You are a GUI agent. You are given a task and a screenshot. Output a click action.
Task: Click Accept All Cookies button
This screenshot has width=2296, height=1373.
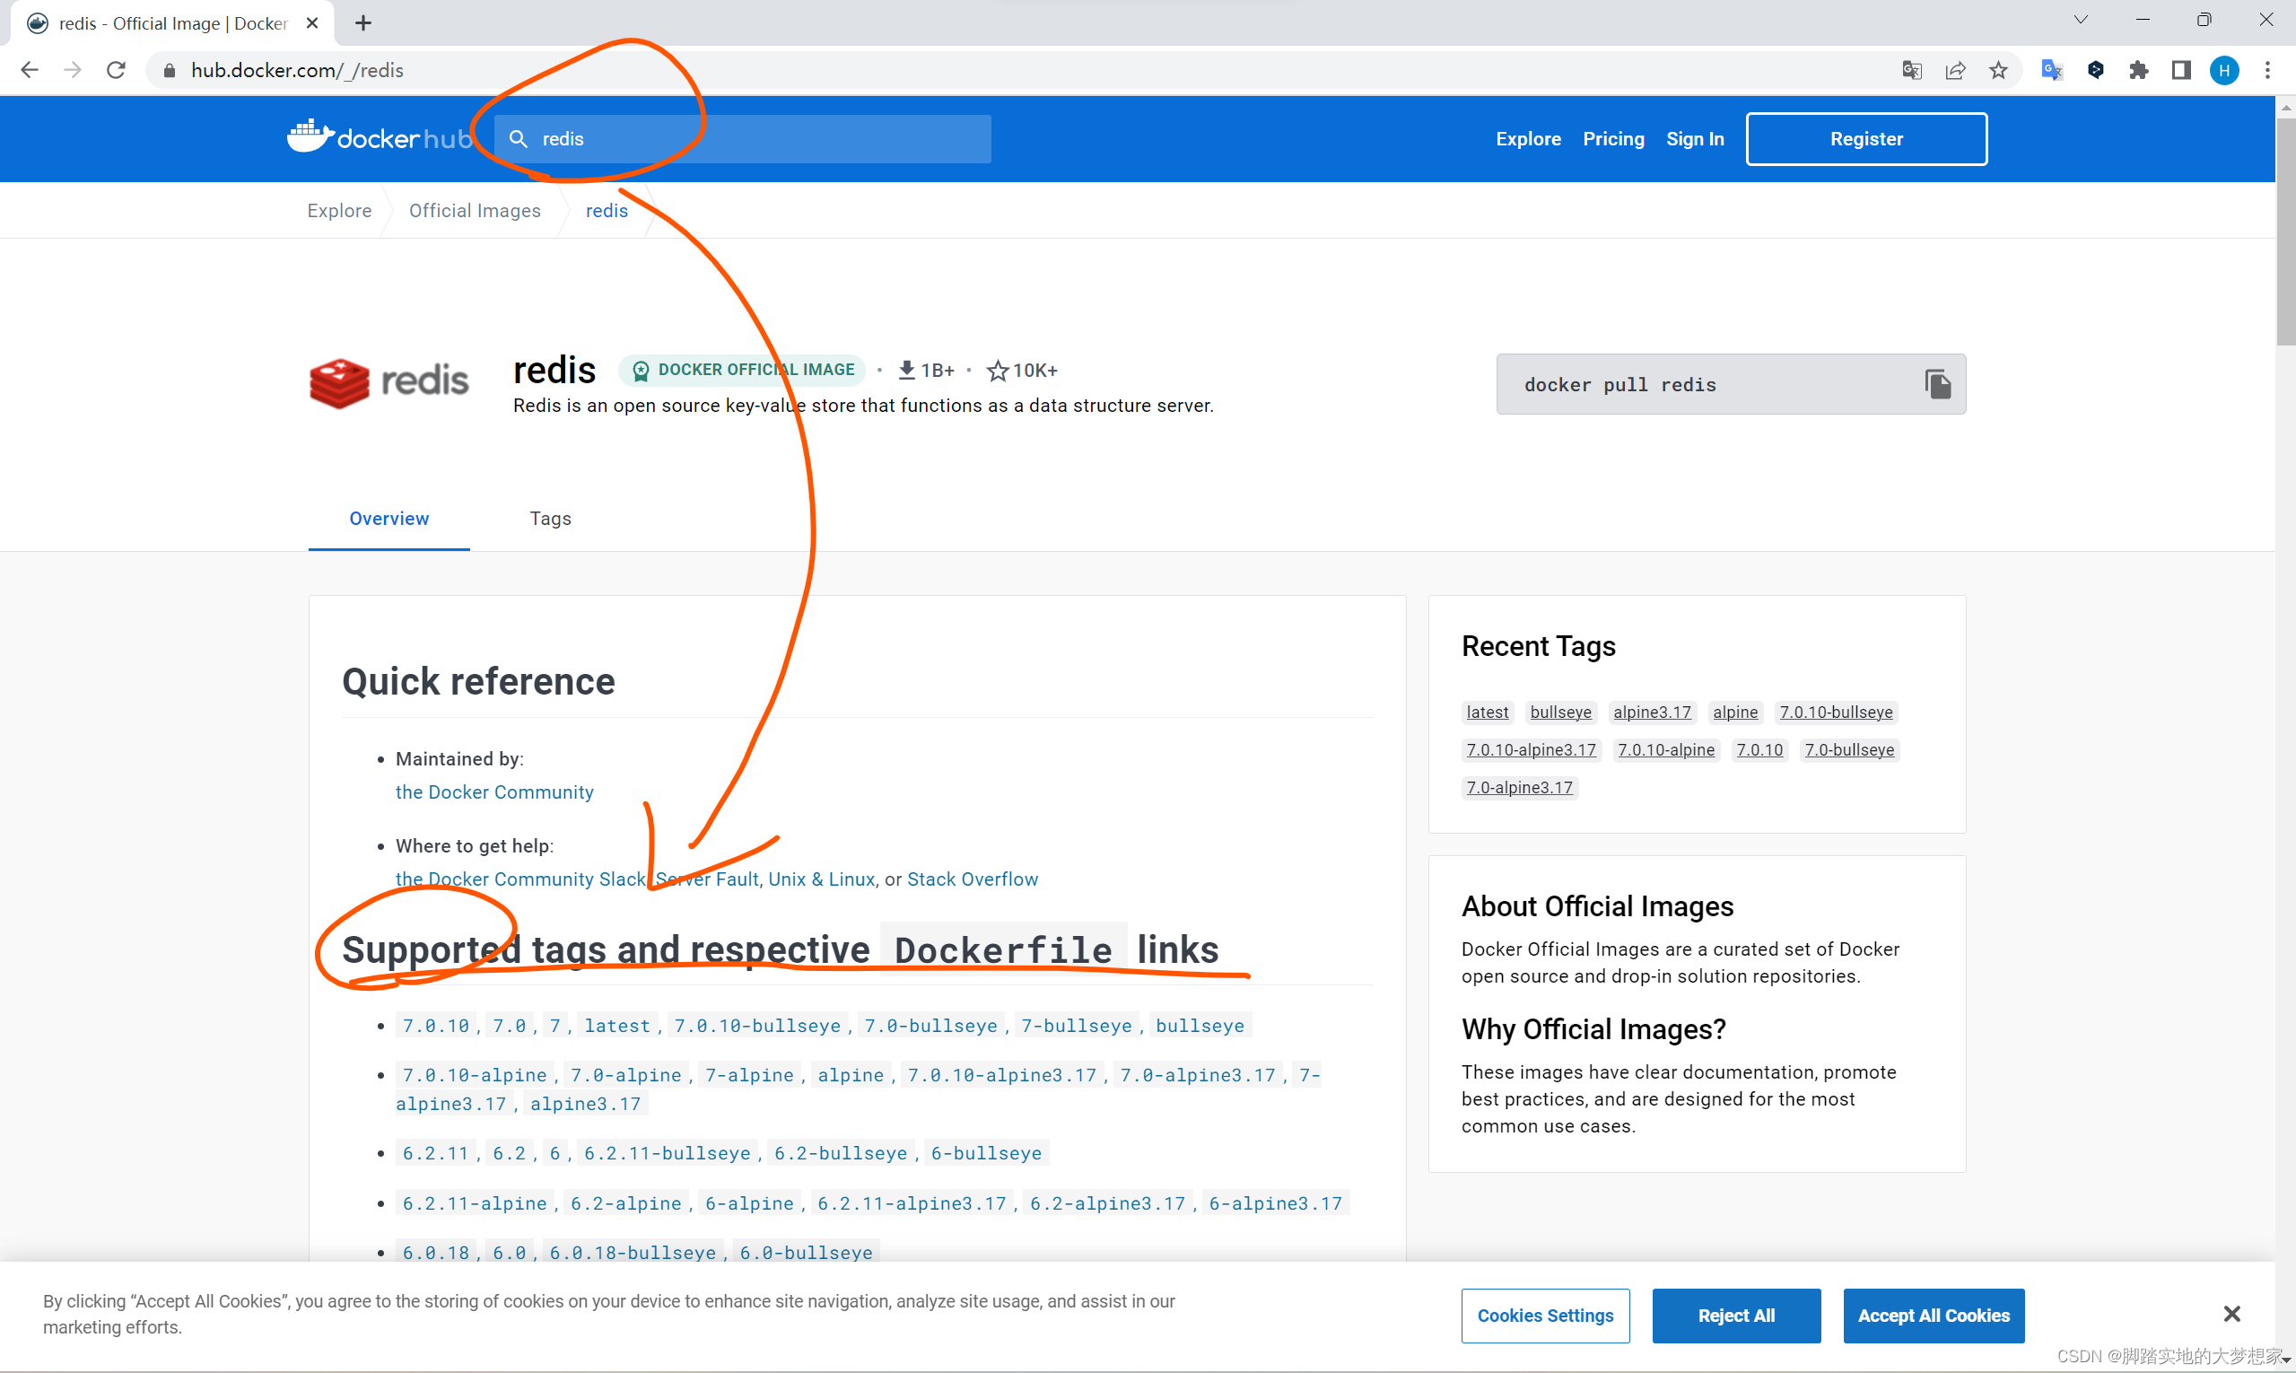(x=1933, y=1315)
